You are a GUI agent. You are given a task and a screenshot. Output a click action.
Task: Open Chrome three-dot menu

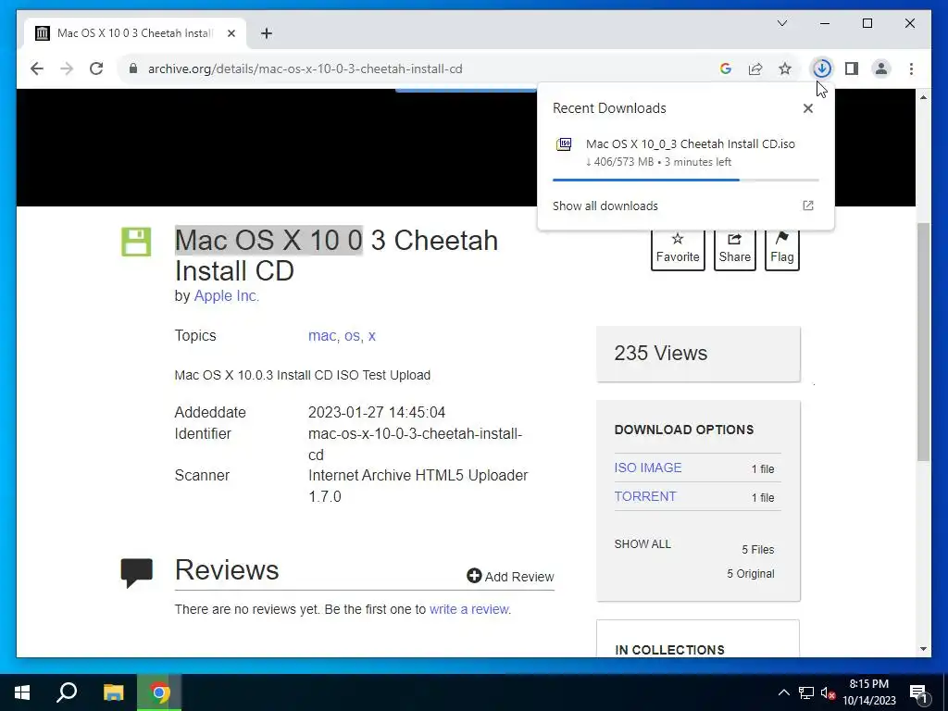(911, 69)
